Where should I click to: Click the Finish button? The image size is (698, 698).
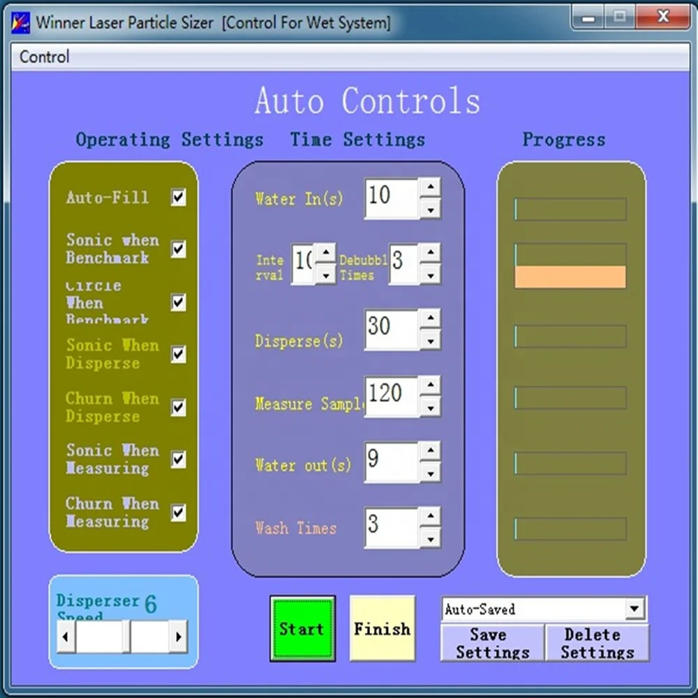(x=383, y=629)
